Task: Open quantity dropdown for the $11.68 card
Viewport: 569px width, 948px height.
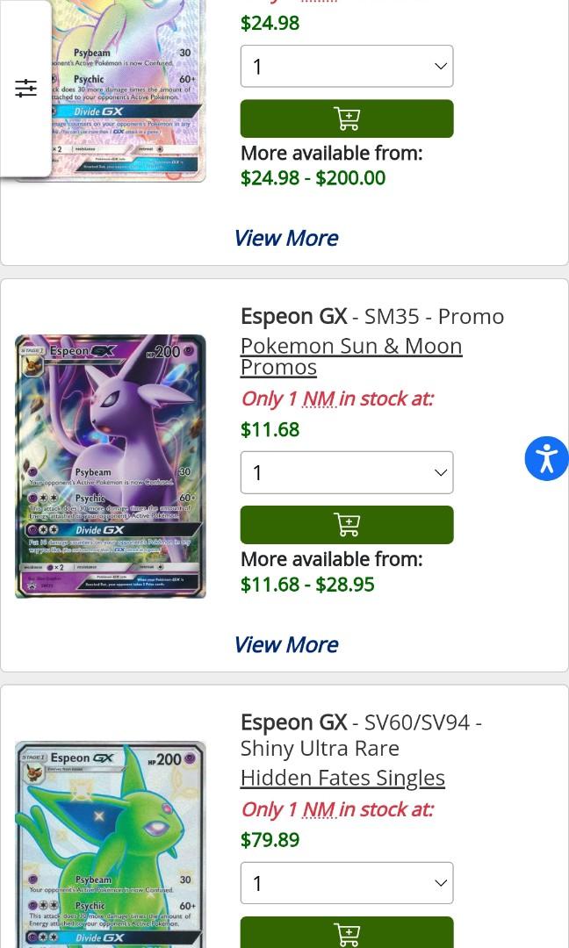Action: click(347, 472)
